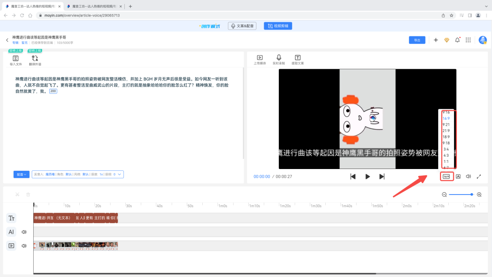
Task: Click the project title text
Action: click(39, 37)
